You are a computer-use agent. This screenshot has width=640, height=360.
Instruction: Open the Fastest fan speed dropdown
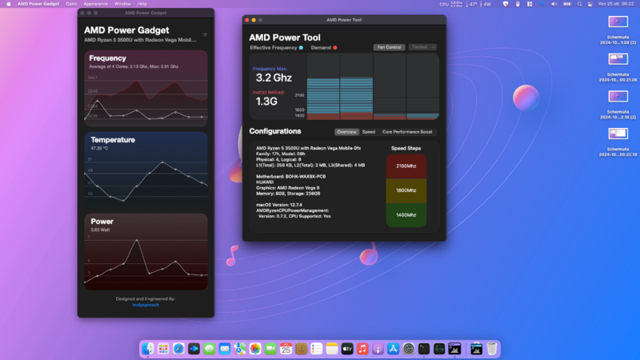point(422,47)
